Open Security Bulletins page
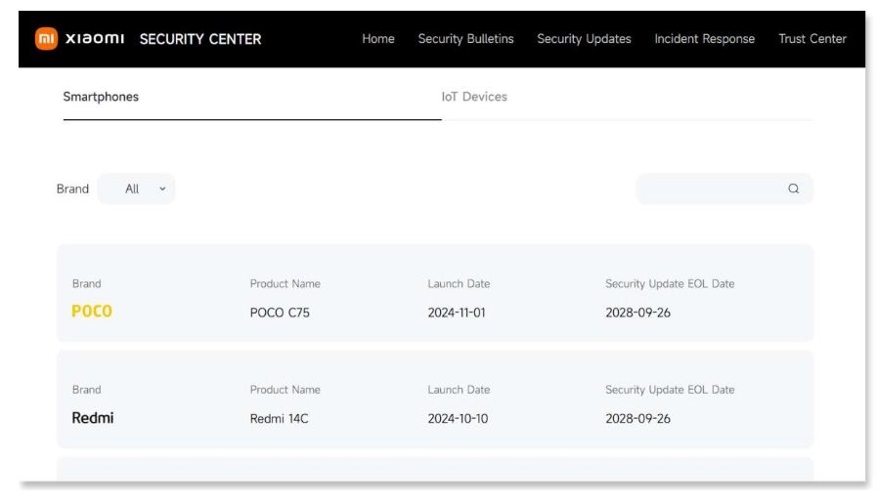The width and height of the screenshot is (876, 503). tap(466, 39)
